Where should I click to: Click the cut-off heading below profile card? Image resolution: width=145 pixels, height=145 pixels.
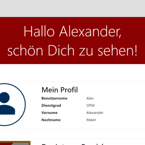72,144
